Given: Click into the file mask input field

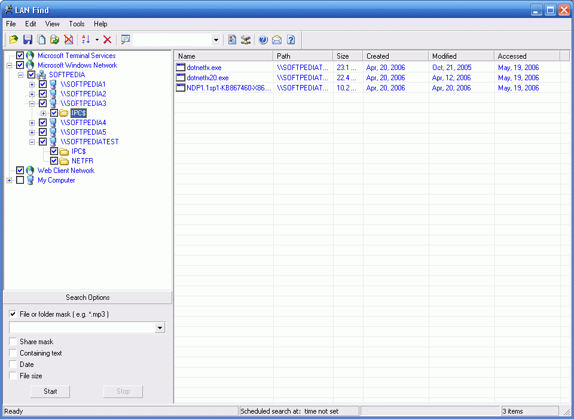Looking at the screenshot, I should tap(82, 328).
